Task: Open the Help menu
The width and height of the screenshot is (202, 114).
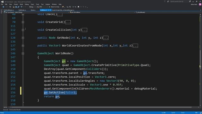Action: tap(60, 4)
